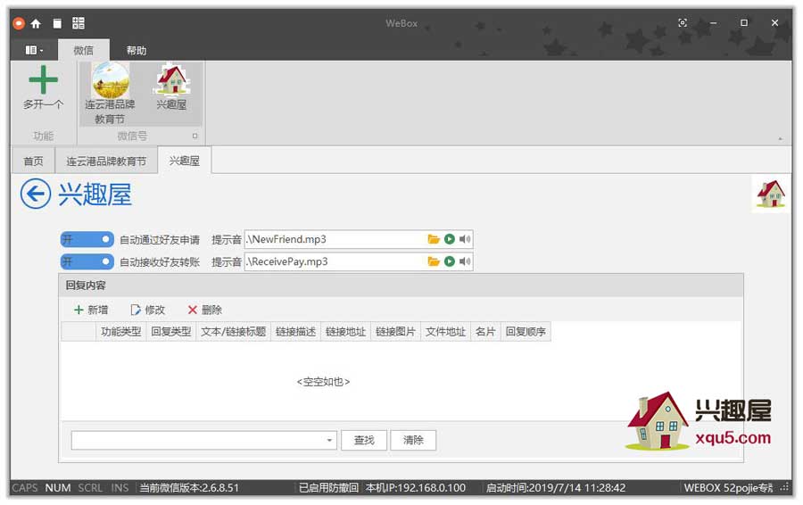
Task: Click the WEBOX 52pojie status text
Action: point(728,487)
